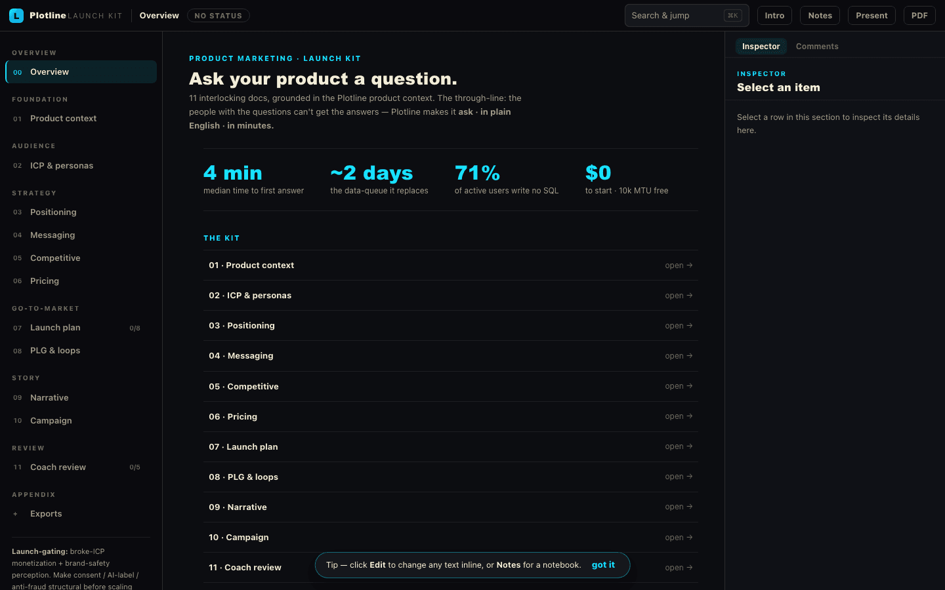Click the 03 · Positioning row title
945x590 pixels.
(241, 326)
